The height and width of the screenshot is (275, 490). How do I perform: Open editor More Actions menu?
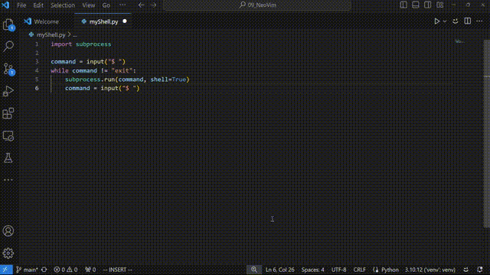(479, 21)
